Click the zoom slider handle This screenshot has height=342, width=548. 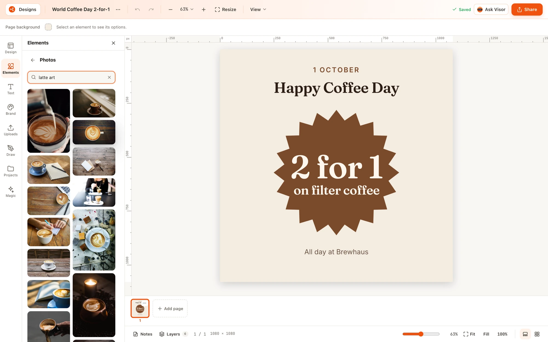tap(421, 334)
